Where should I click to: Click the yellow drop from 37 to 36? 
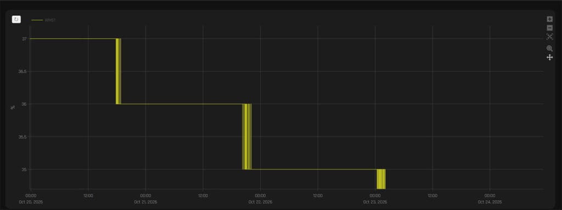(119, 72)
